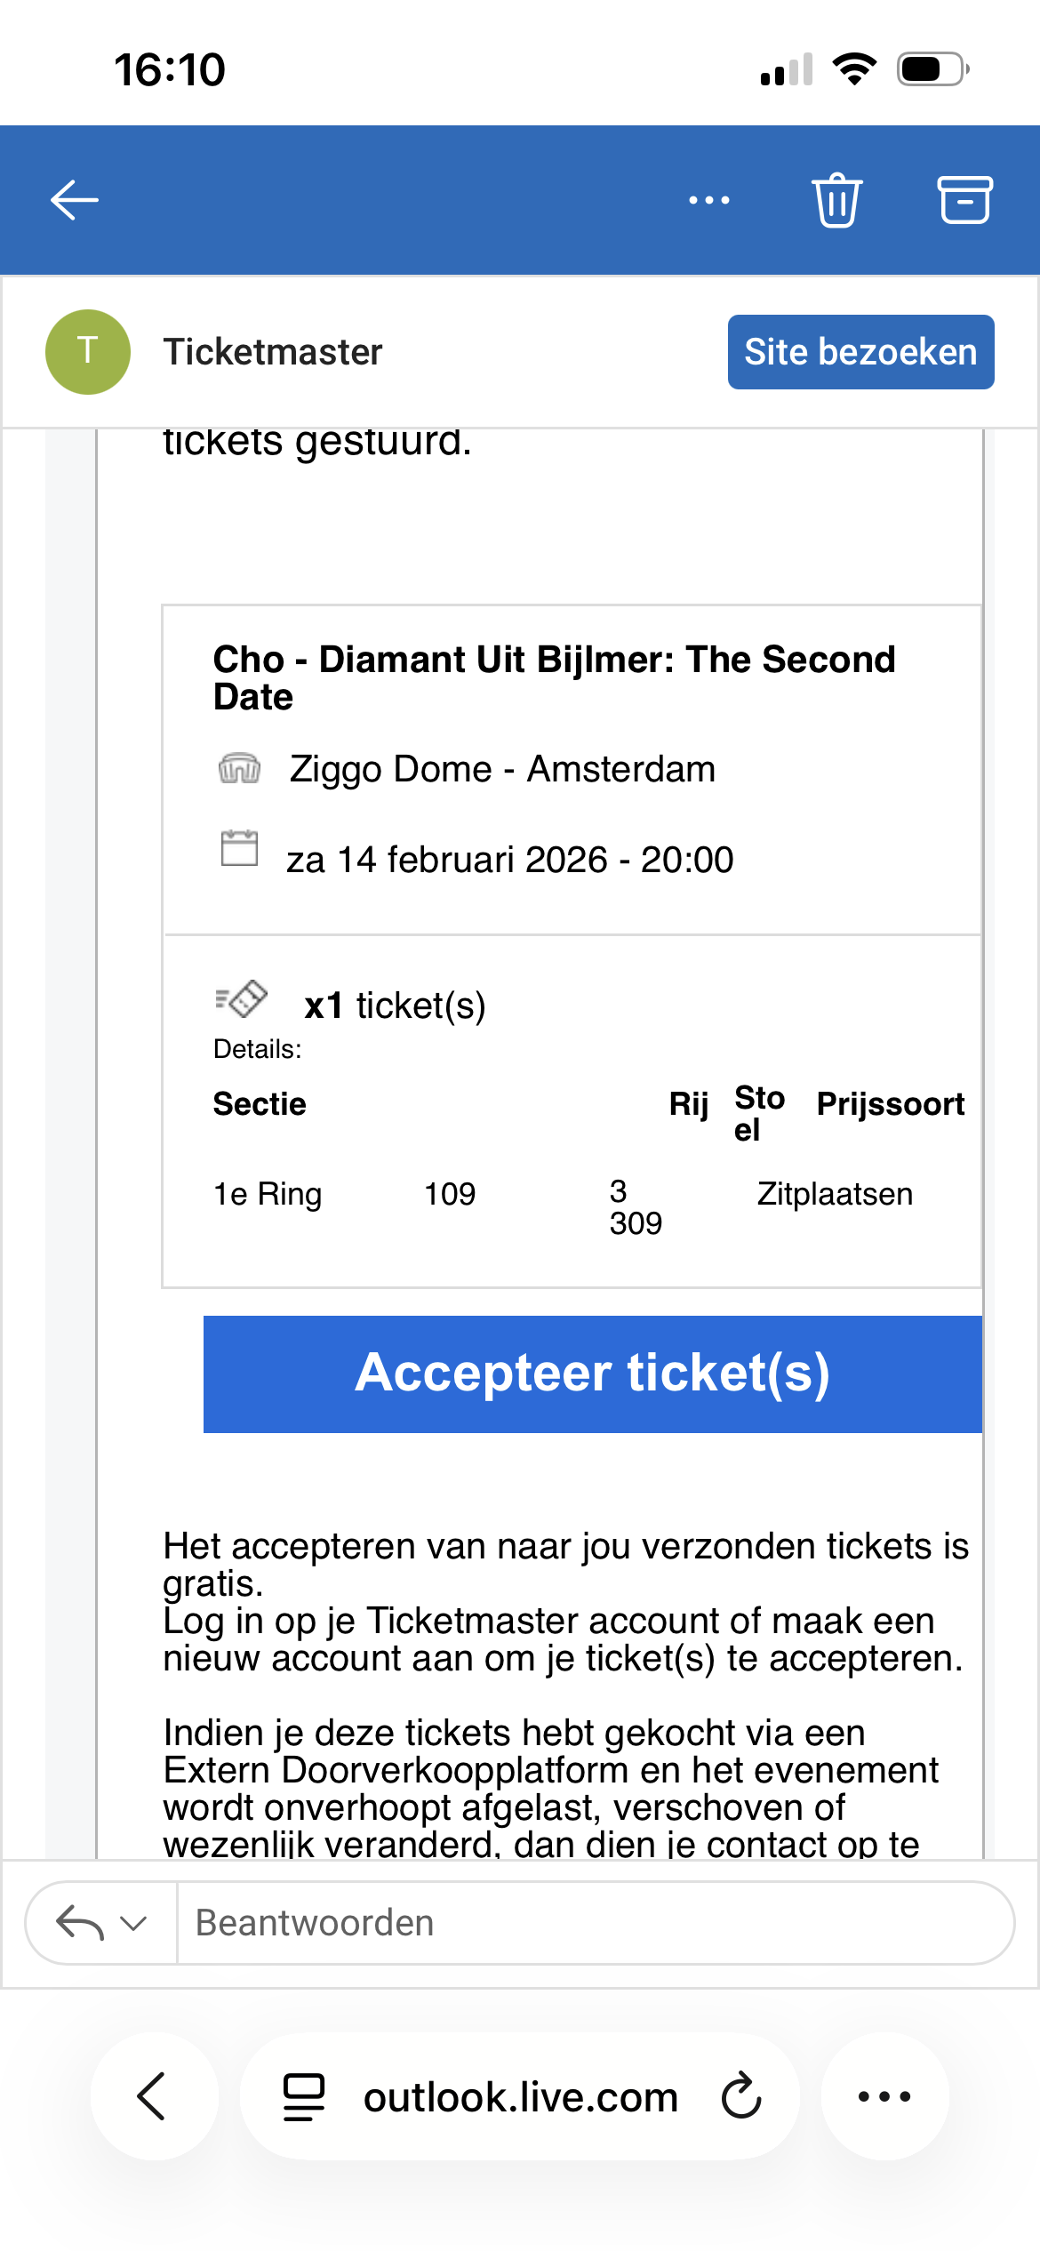This screenshot has width=1040, height=2251.
Task: Tap the Ziggo Dome venue icon
Action: pyautogui.click(x=239, y=768)
